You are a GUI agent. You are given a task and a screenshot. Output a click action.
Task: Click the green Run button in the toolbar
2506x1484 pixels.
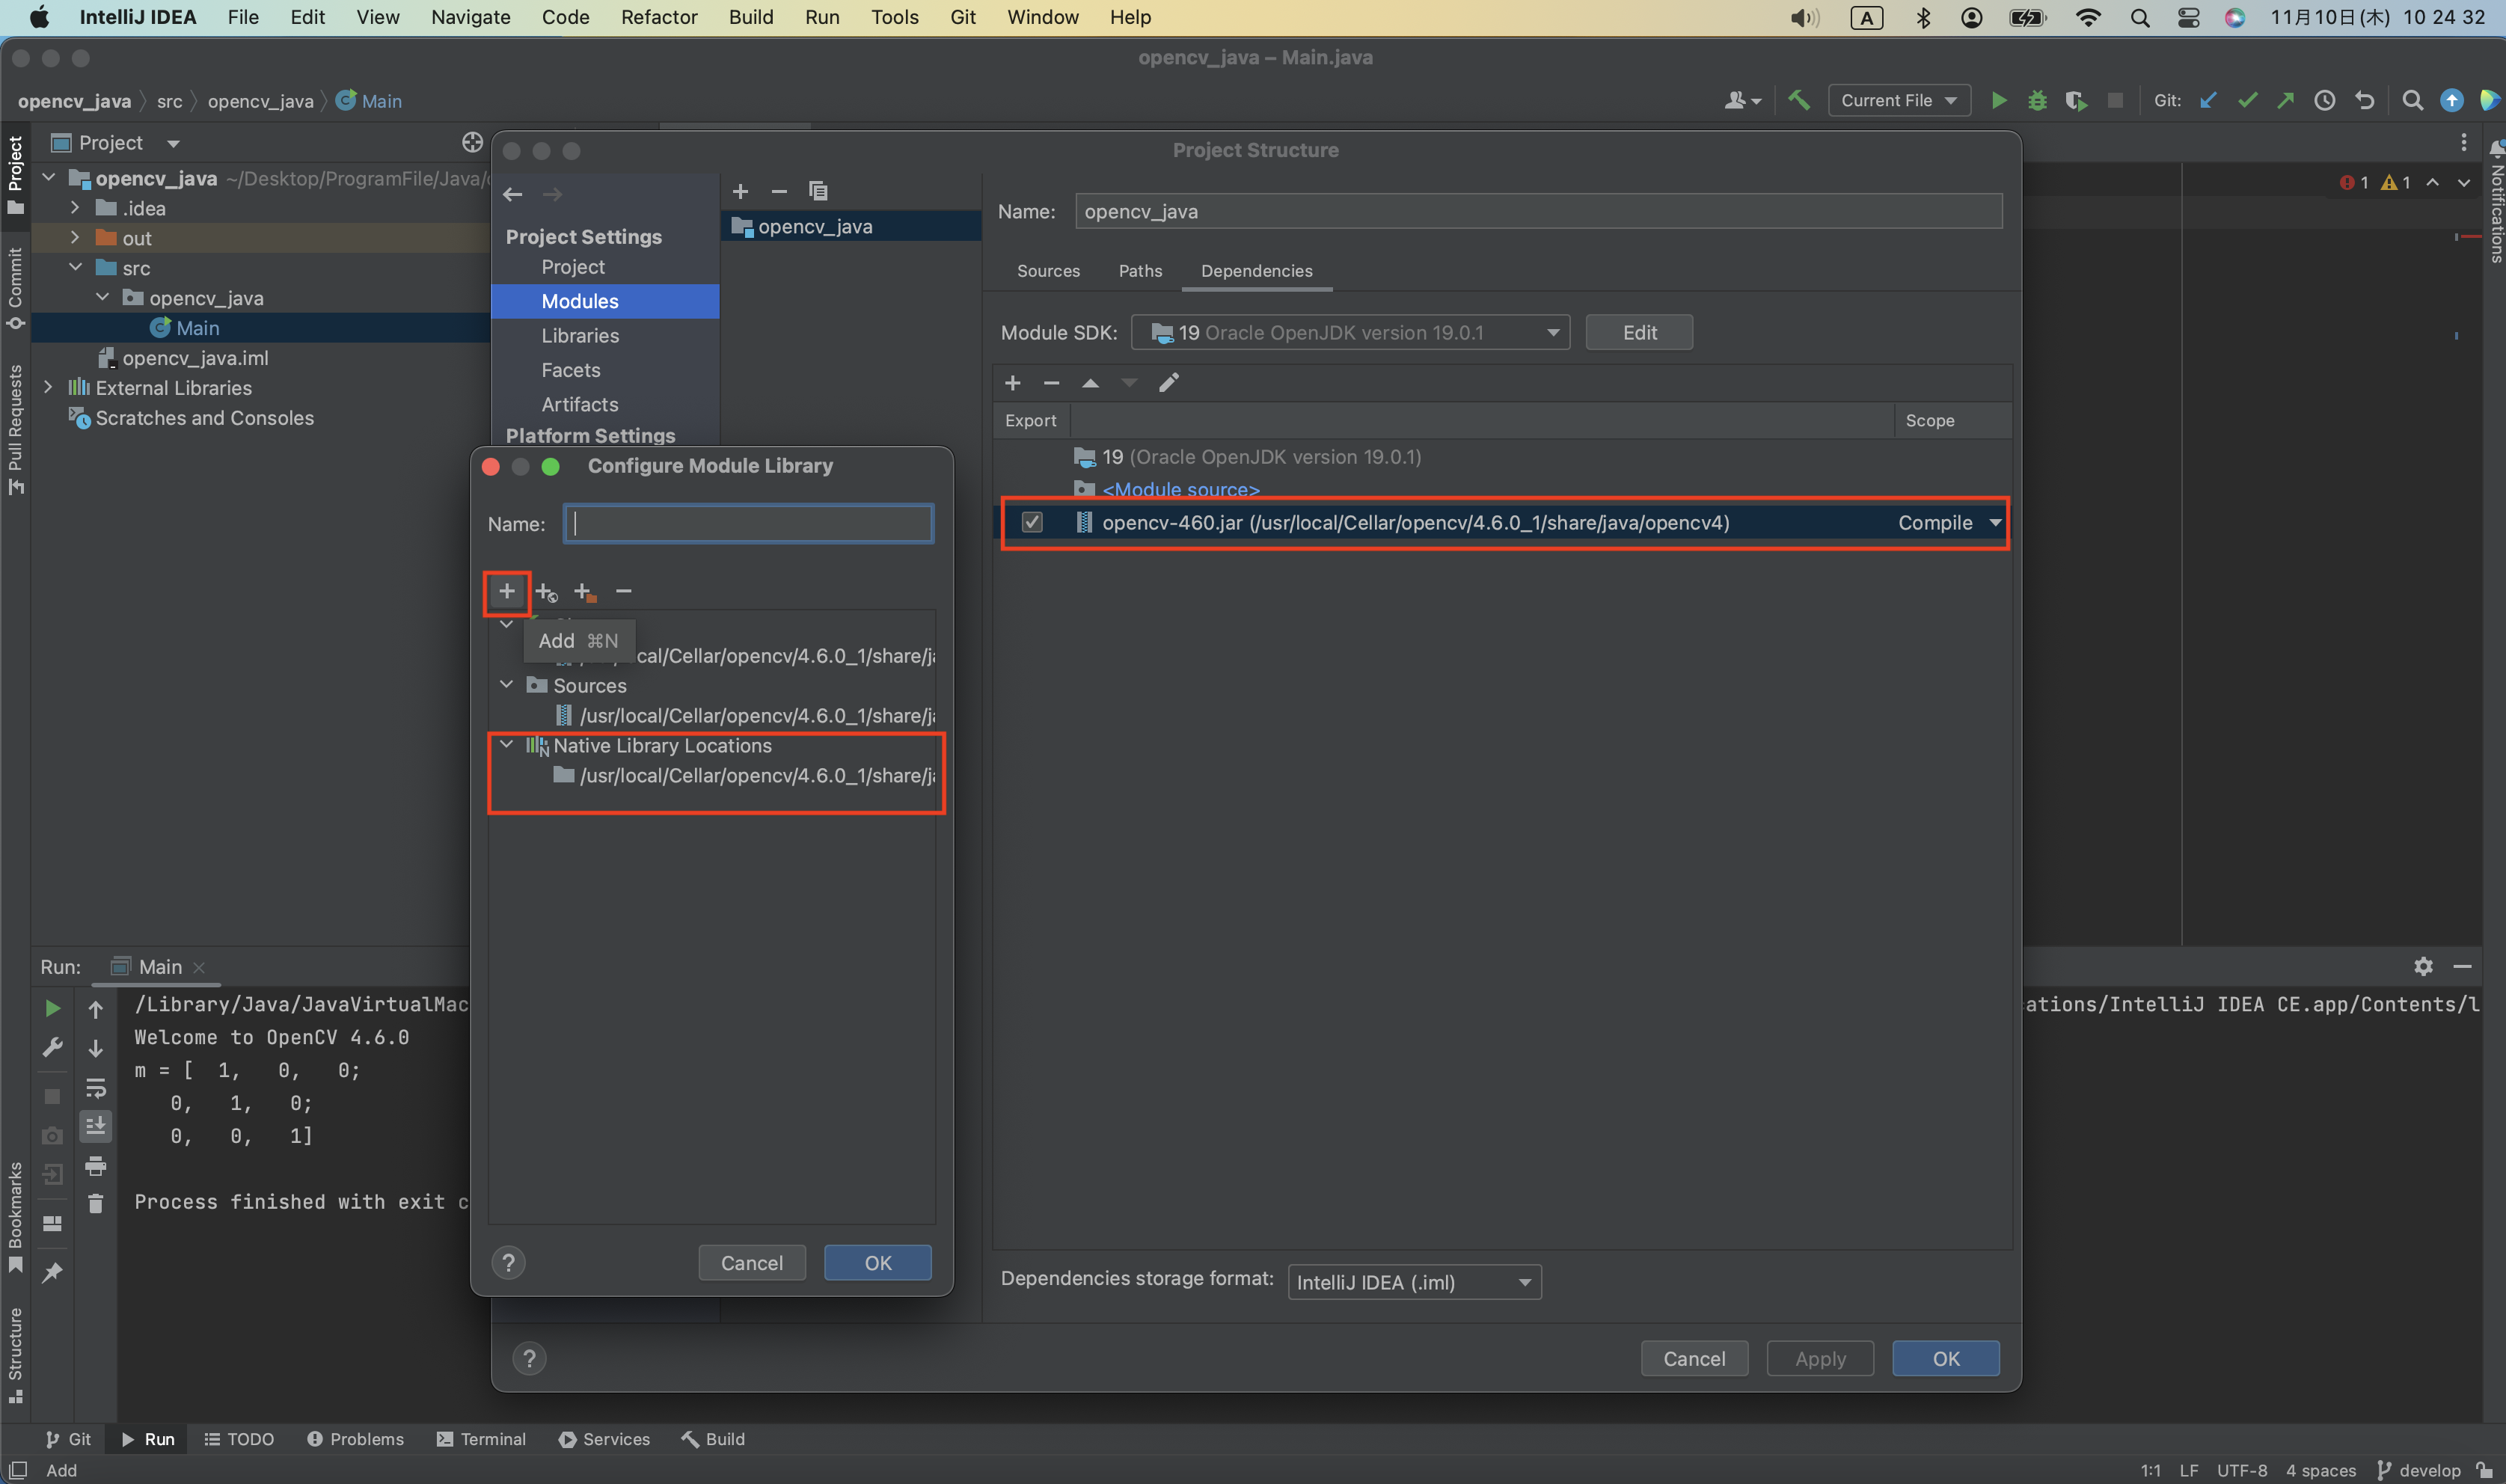[1998, 100]
